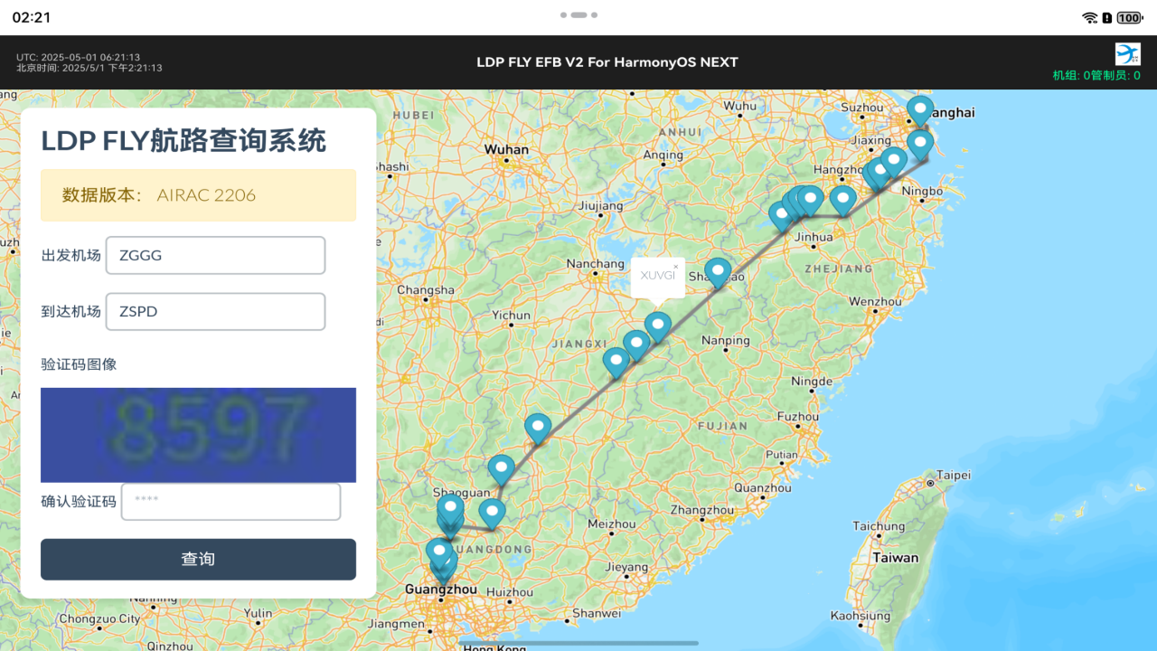Tap the Taipei city dot on map
This screenshot has width=1157, height=651.
point(930,483)
